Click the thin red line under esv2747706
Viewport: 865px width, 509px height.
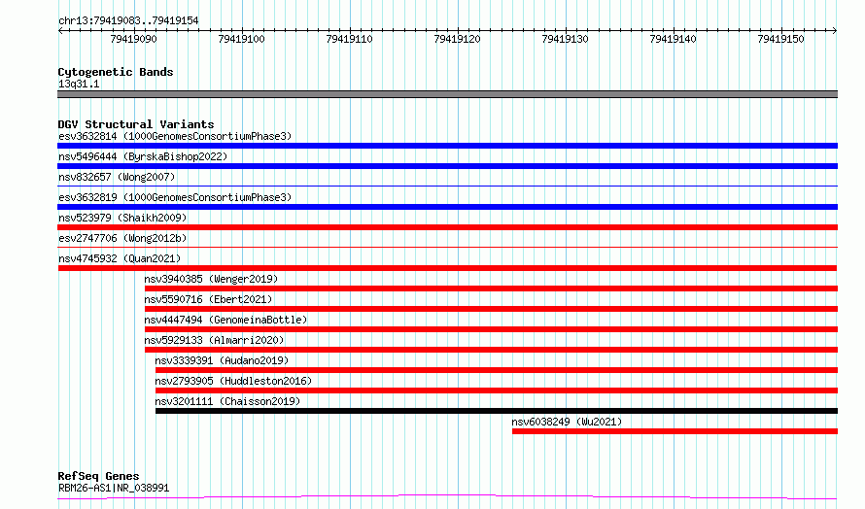pos(447,248)
